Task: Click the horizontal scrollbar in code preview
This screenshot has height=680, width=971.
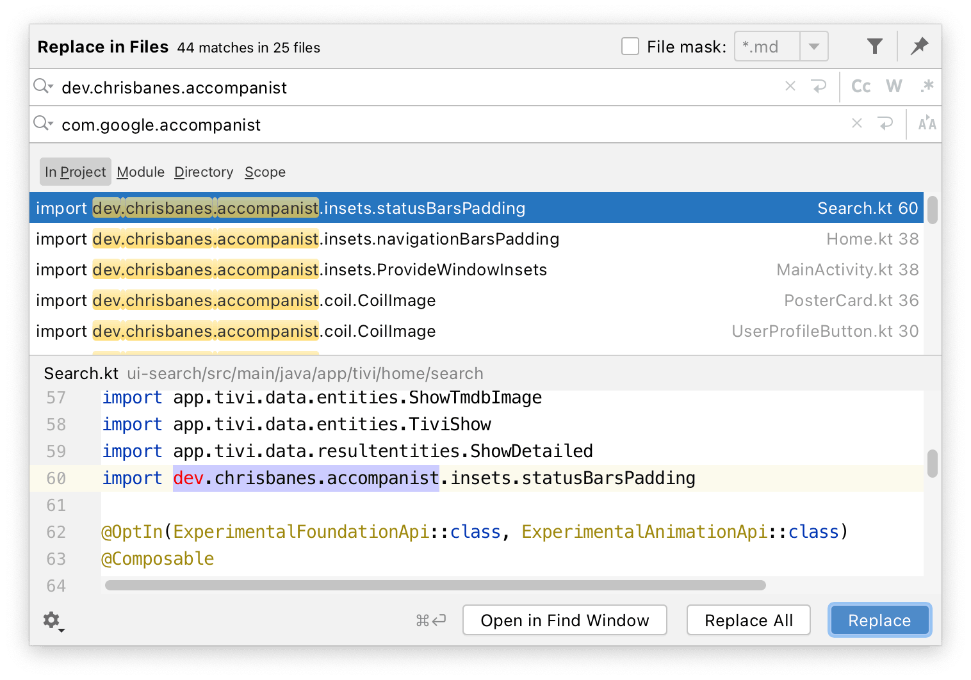Action: (x=436, y=585)
